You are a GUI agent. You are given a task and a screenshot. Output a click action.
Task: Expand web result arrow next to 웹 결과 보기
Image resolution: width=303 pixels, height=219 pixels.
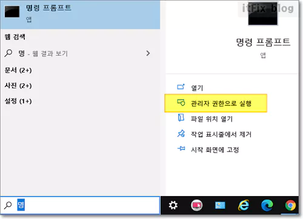[148, 53]
